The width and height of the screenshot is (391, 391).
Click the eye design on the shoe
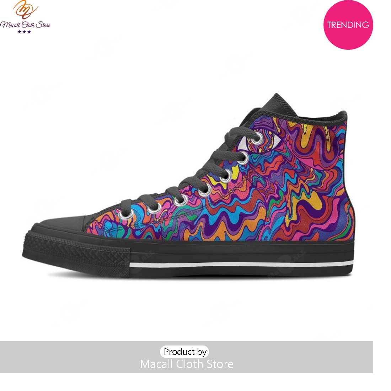[259, 141]
